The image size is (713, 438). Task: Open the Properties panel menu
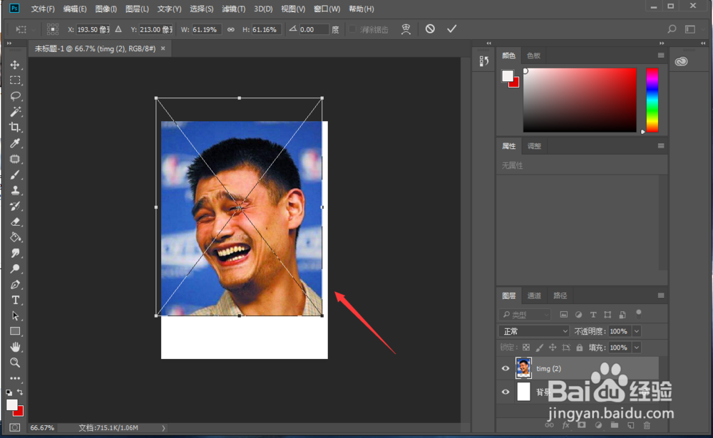(661, 146)
